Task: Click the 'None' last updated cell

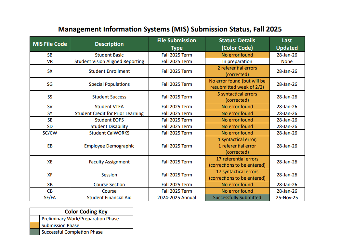Action: pyautogui.click(x=287, y=61)
